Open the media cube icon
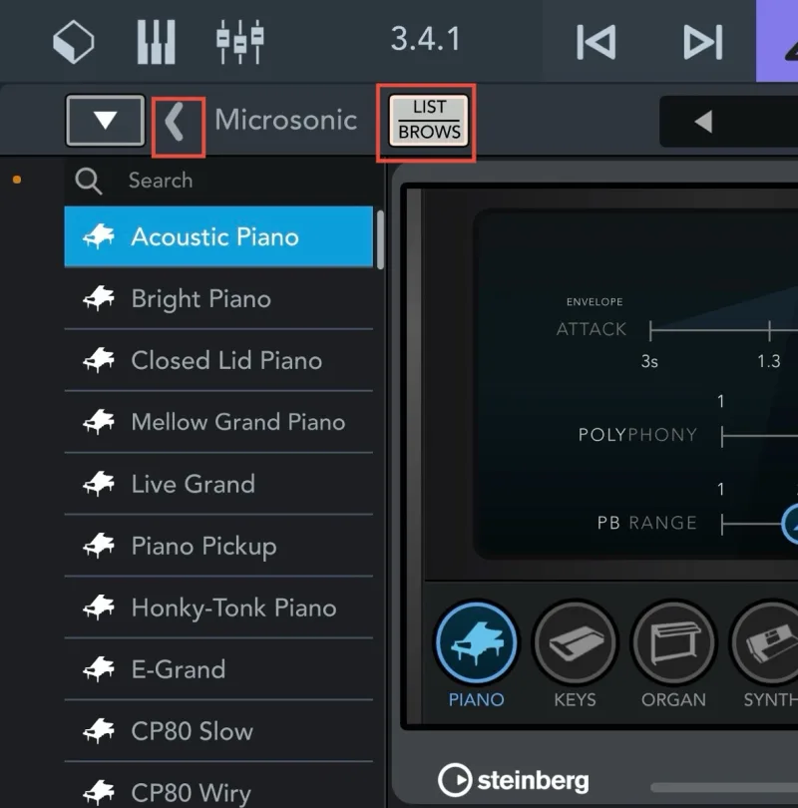The image size is (798, 808). (74, 42)
